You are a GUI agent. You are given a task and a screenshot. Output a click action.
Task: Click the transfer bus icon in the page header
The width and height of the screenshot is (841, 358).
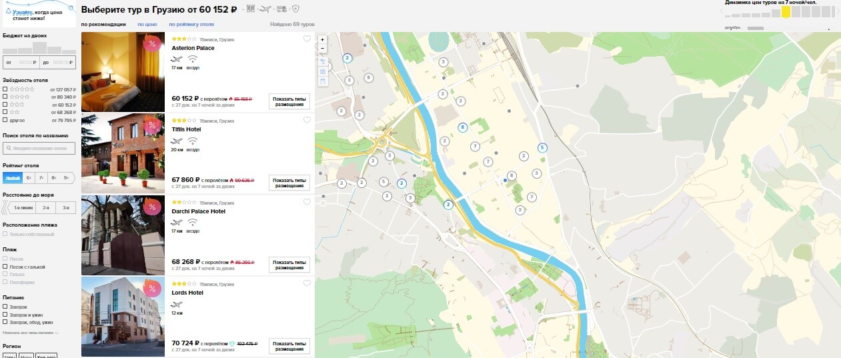click(x=281, y=9)
